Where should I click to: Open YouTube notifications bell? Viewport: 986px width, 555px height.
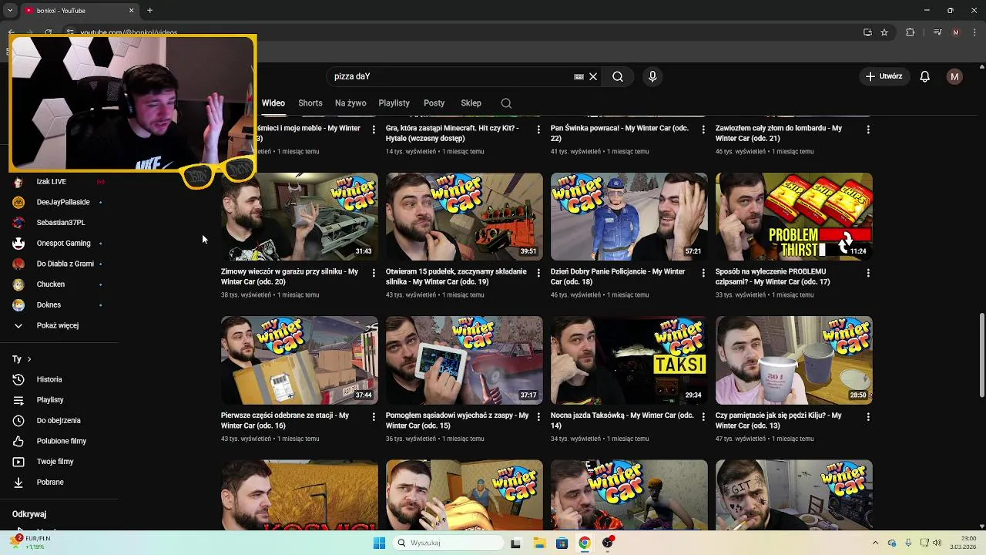pyautogui.click(x=925, y=76)
